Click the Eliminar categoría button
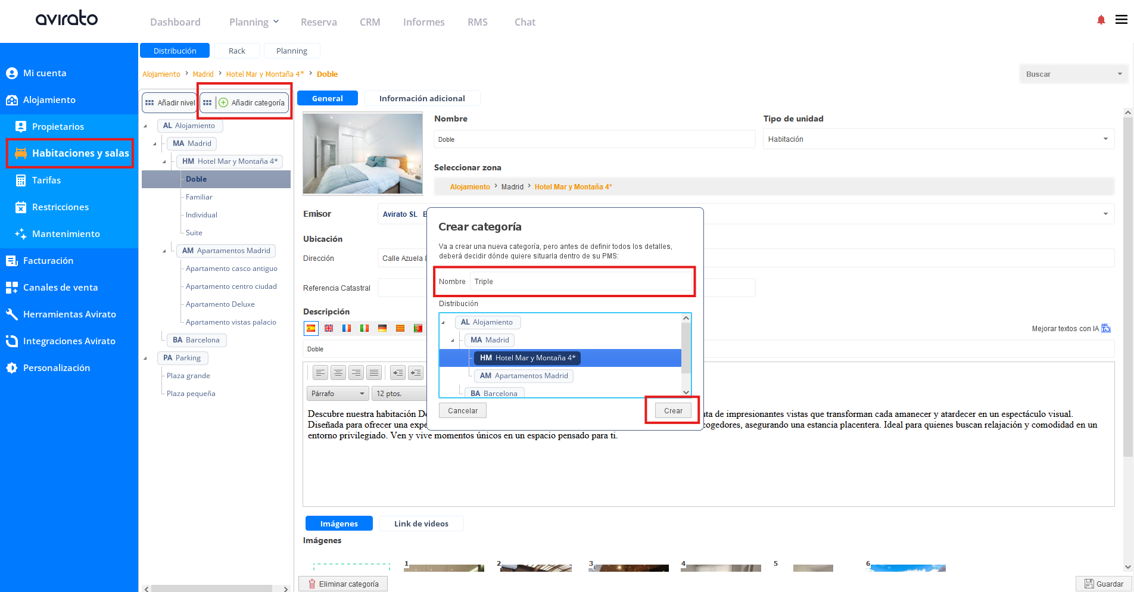Image resolution: width=1134 pixels, height=592 pixels. click(x=343, y=584)
